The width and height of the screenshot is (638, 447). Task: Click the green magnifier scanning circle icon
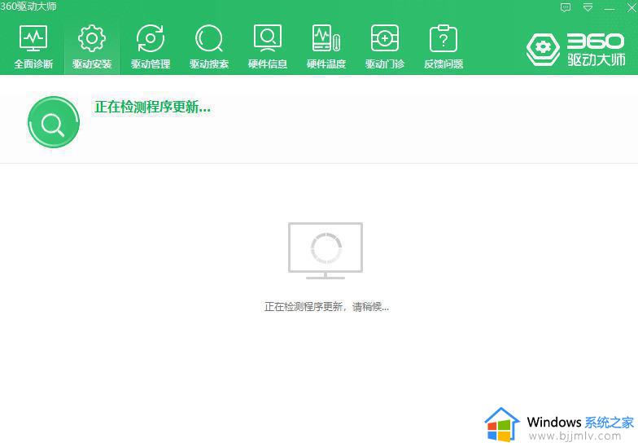tap(54, 122)
